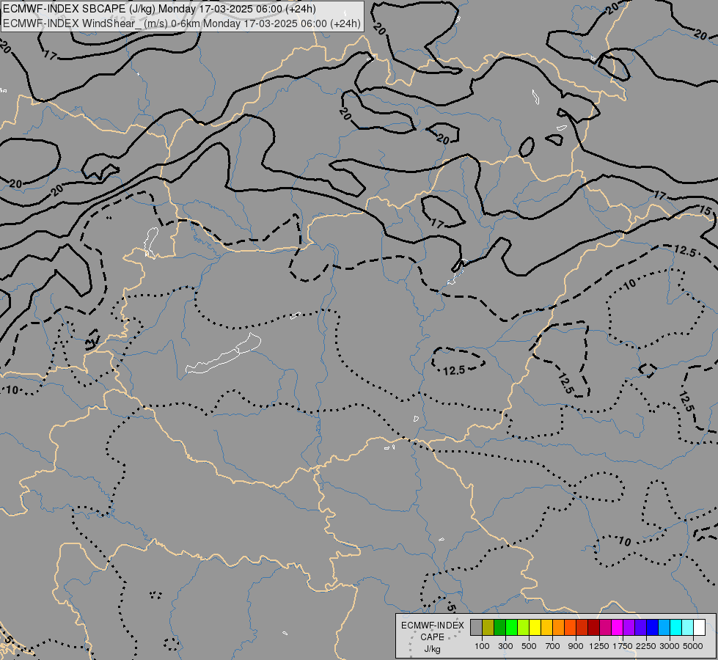
Task: Click the 'CAPE' label in the legend
Action: [x=432, y=637]
